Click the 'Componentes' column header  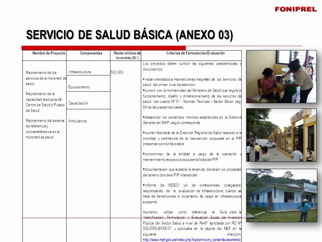click(x=91, y=53)
